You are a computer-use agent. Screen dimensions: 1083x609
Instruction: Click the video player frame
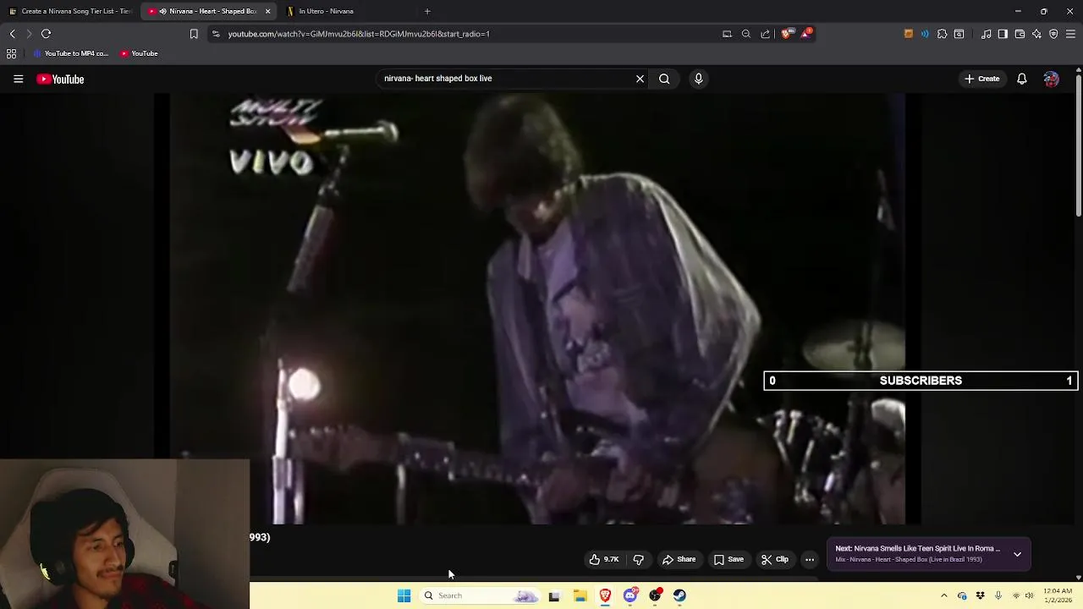[537, 309]
